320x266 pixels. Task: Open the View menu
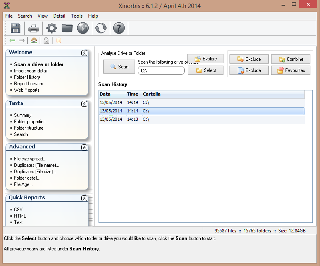(42, 16)
